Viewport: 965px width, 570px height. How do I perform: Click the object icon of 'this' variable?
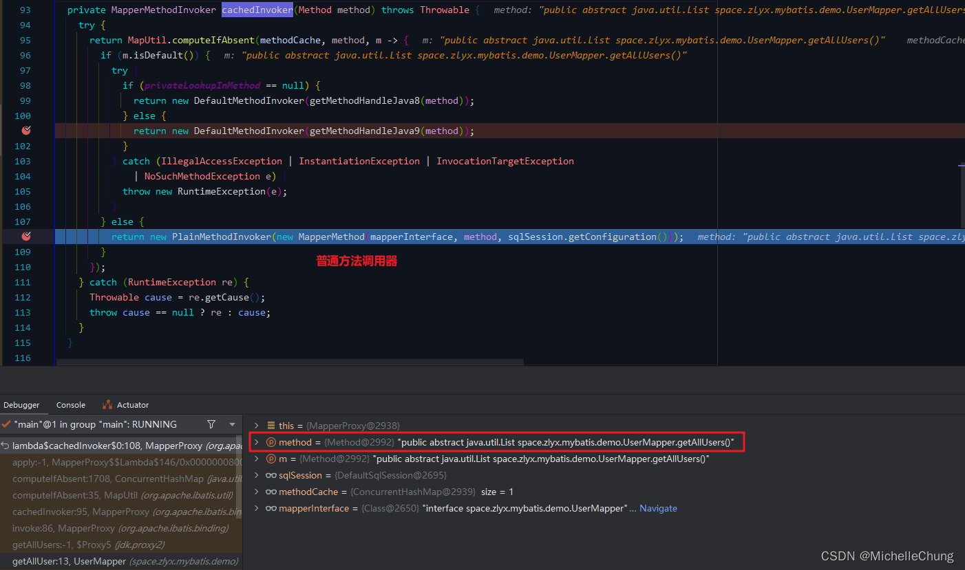tap(271, 426)
